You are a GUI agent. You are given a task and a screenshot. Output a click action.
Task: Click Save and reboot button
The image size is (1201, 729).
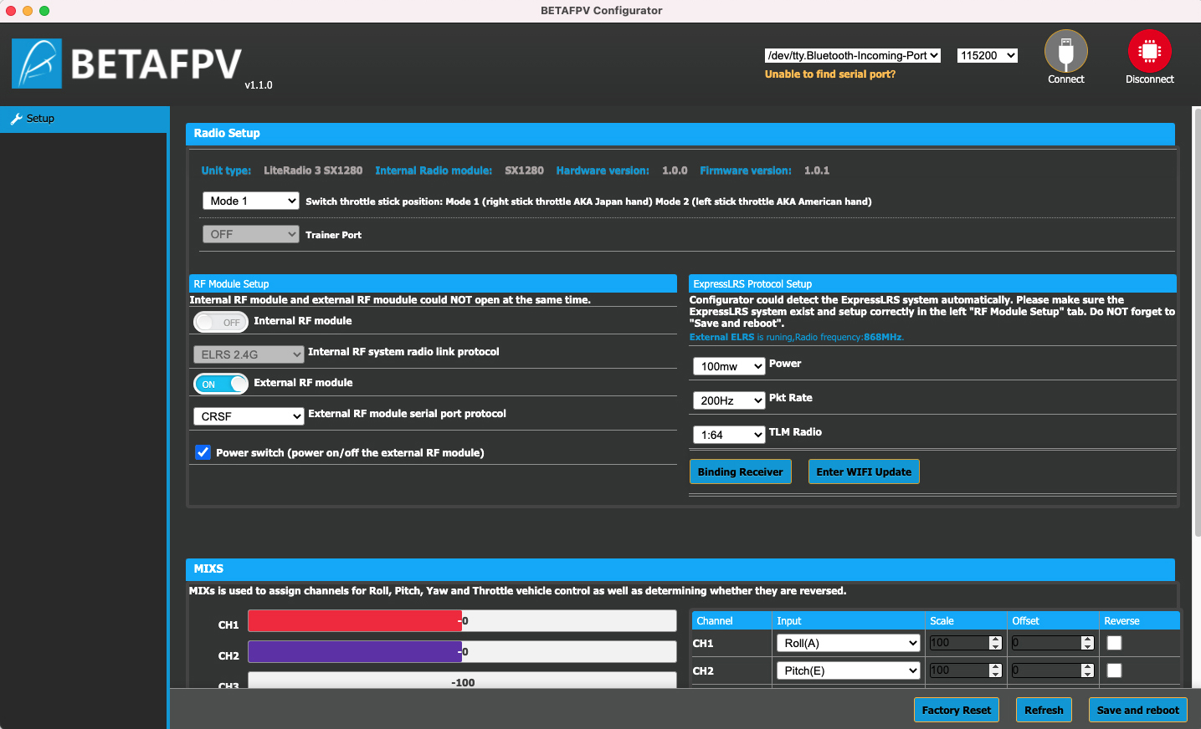(x=1137, y=710)
